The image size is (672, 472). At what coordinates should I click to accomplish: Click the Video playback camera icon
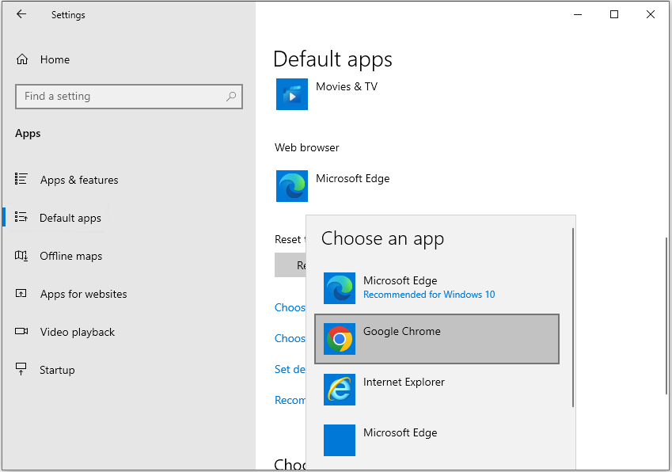point(21,331)
